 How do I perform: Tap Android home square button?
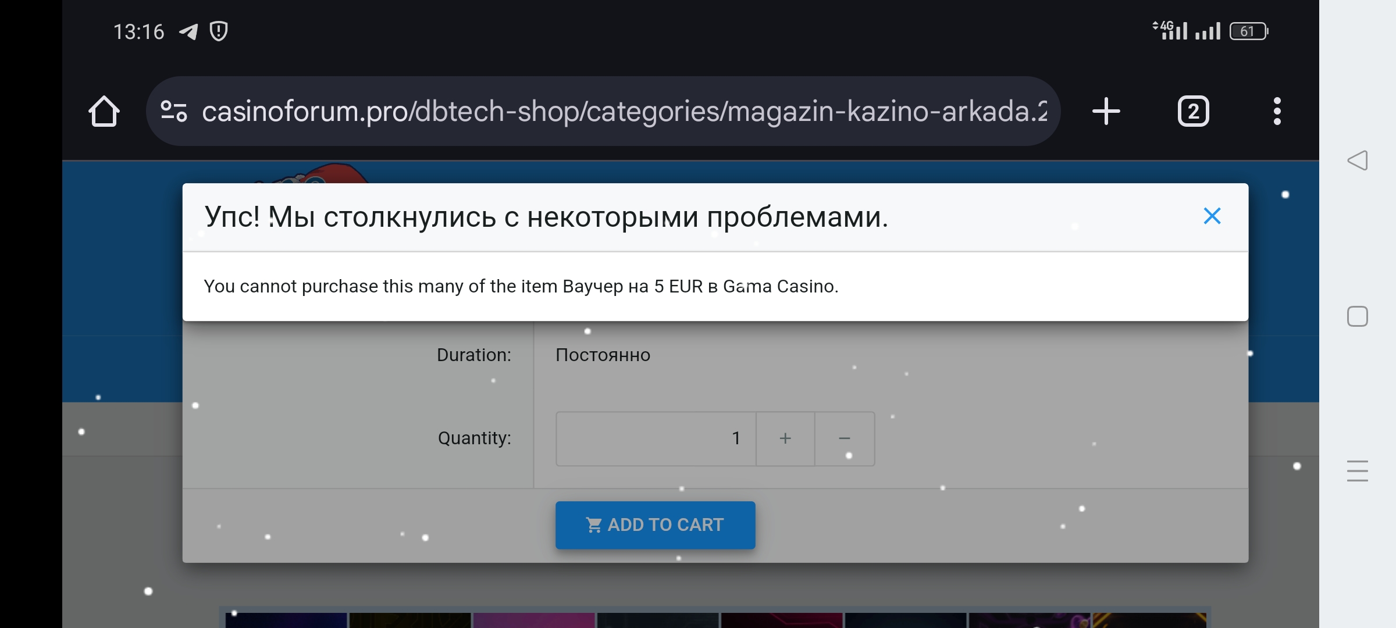click(1358, 316)
